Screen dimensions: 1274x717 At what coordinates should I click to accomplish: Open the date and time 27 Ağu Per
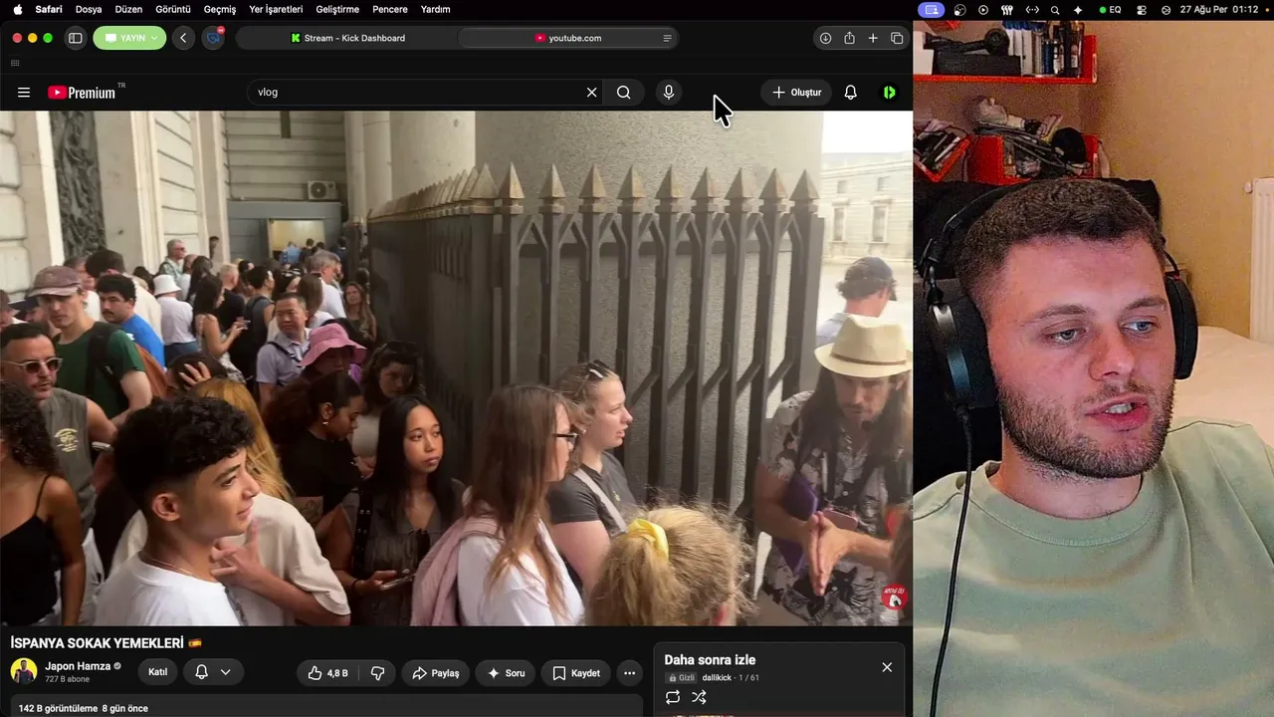(x=1219, y=9)
